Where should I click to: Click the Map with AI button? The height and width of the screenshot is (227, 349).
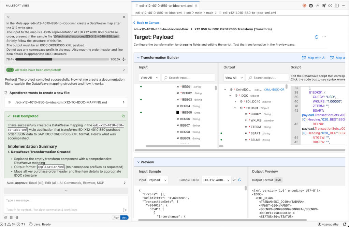314,58
